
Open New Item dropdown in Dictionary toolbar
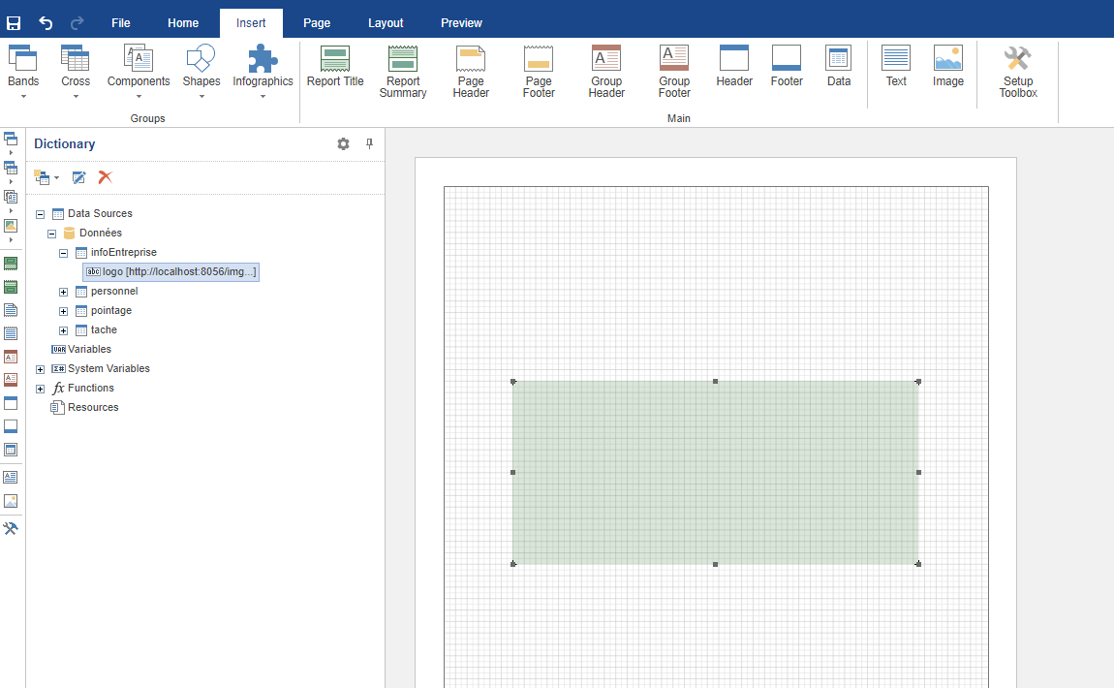(46, 177)
